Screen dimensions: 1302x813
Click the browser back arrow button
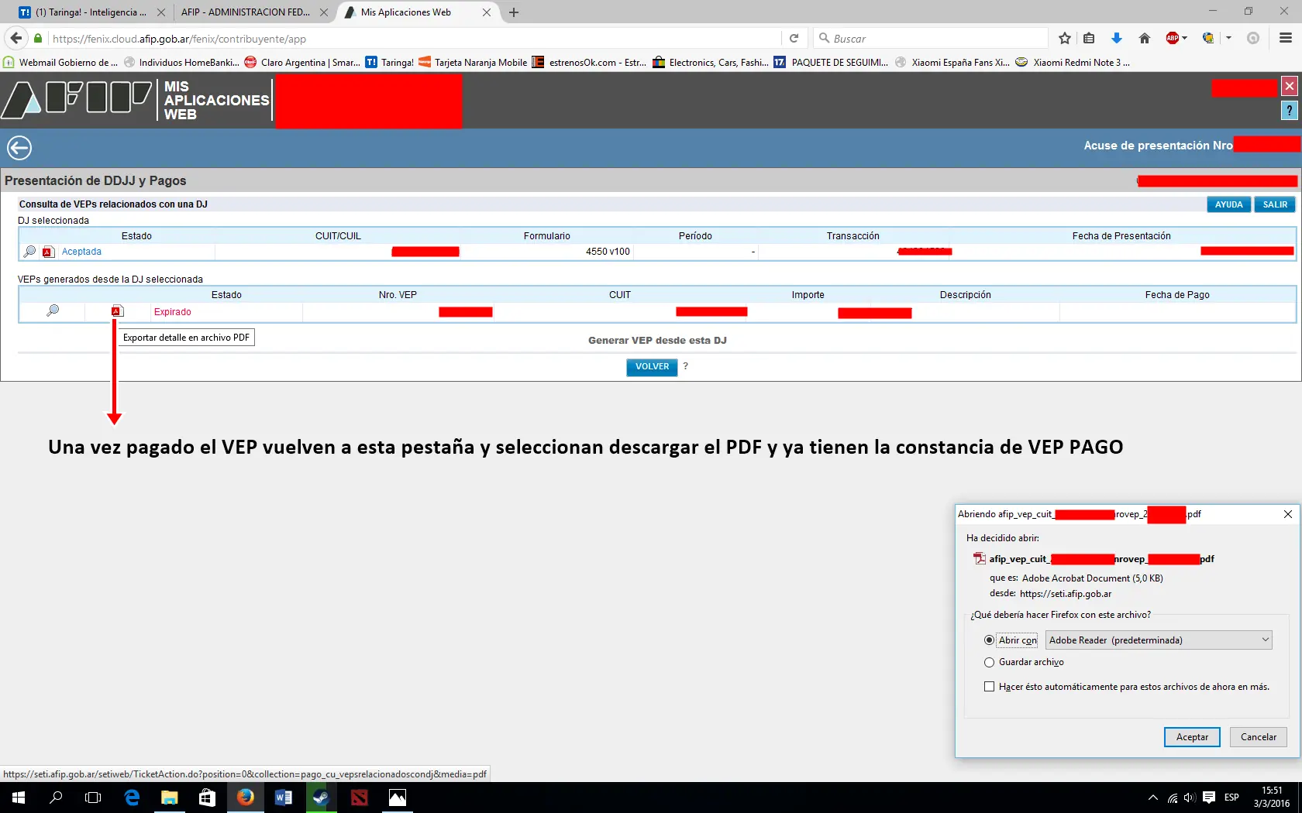click(x=16, y=38)
